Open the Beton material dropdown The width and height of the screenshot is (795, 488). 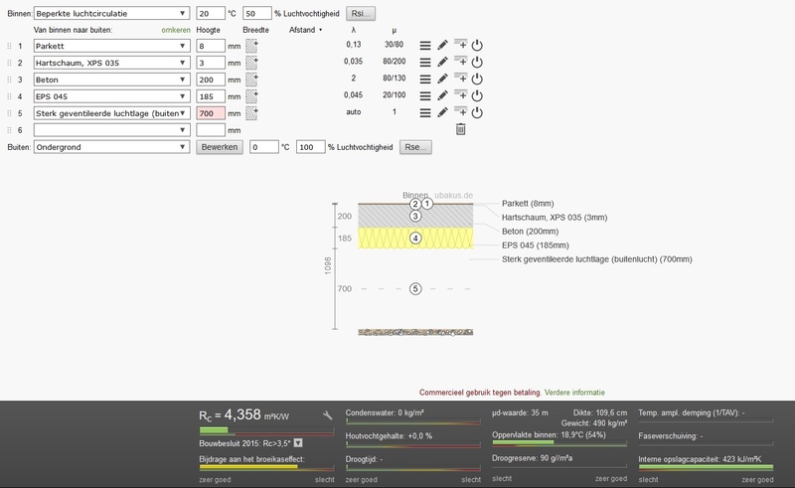111,80
